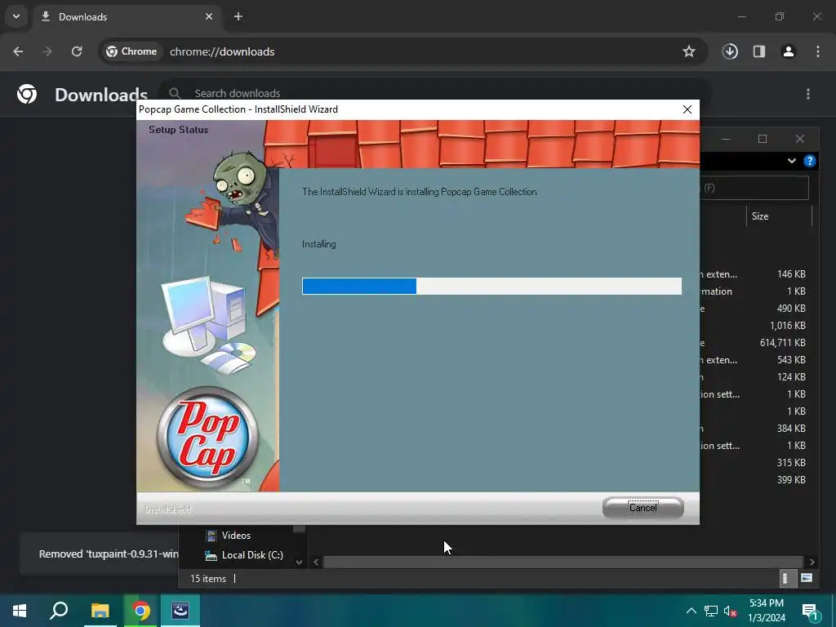
Task: Open Chrome side panel
Action: coord(759,51)
